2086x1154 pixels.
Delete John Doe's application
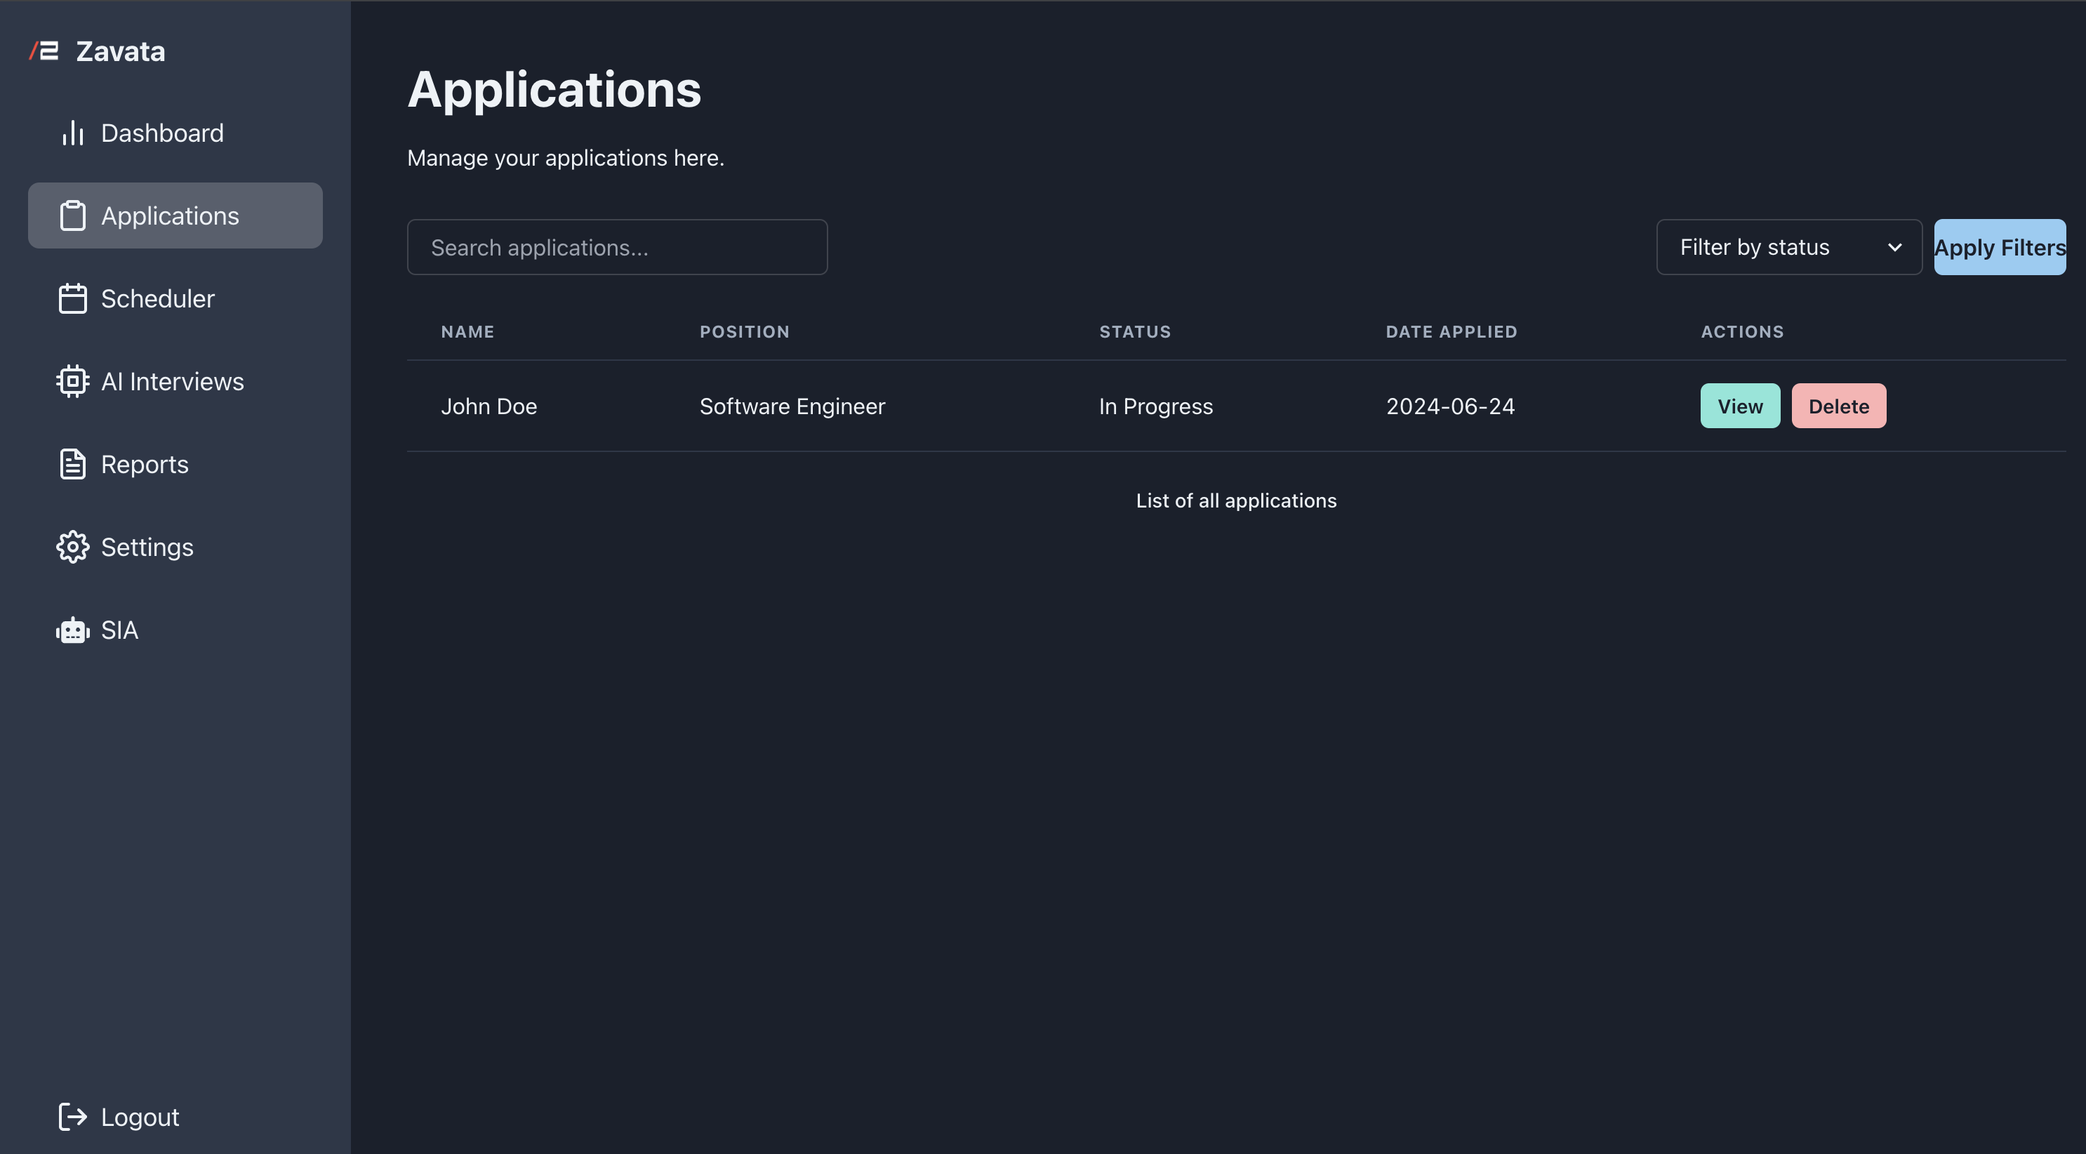pyautogui.click(x=1838, y=406)
